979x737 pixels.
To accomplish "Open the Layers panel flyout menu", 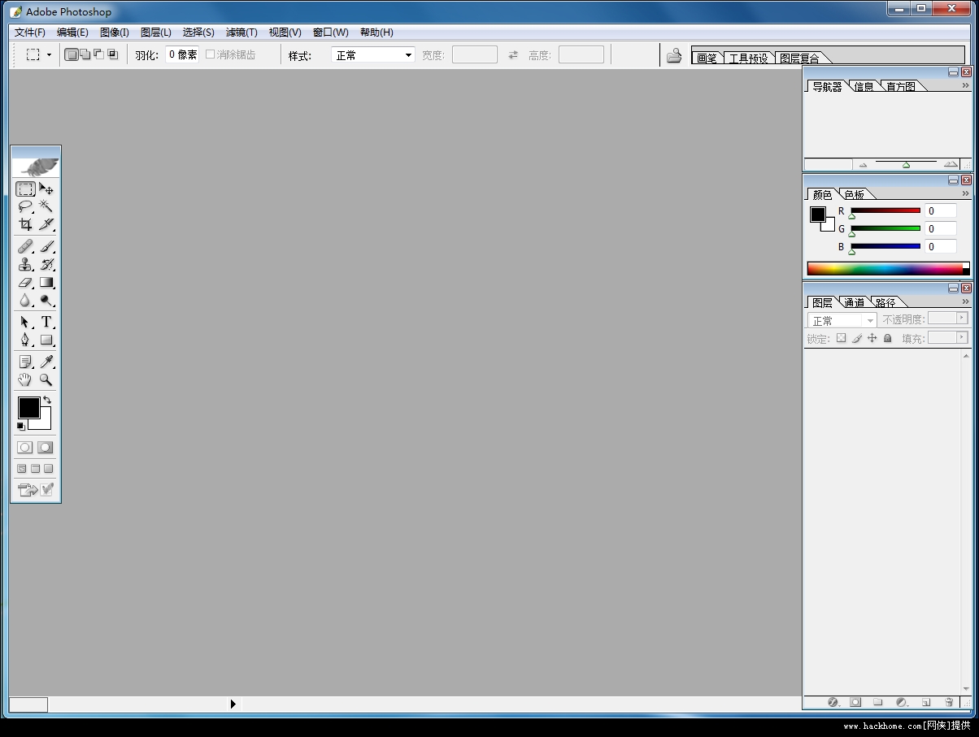I will [x=966, y=301].
